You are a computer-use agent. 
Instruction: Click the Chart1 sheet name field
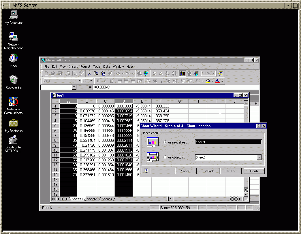tap(228, 142)
